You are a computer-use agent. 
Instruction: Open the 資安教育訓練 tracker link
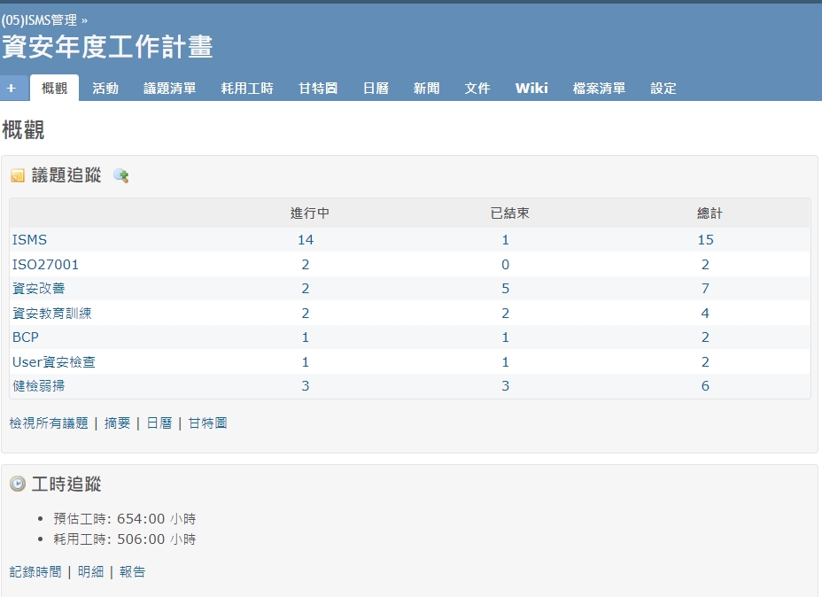[x=51, y=314]
